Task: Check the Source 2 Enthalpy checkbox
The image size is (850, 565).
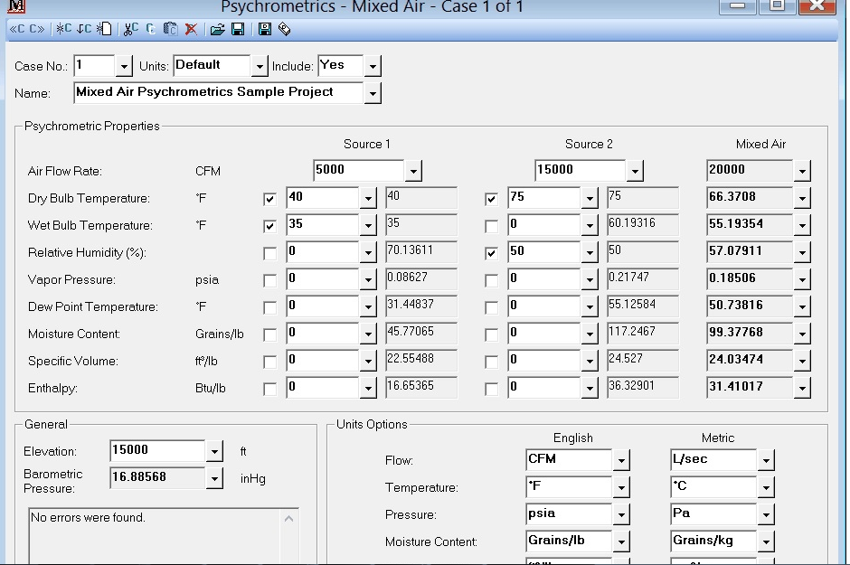Action: 491,389
